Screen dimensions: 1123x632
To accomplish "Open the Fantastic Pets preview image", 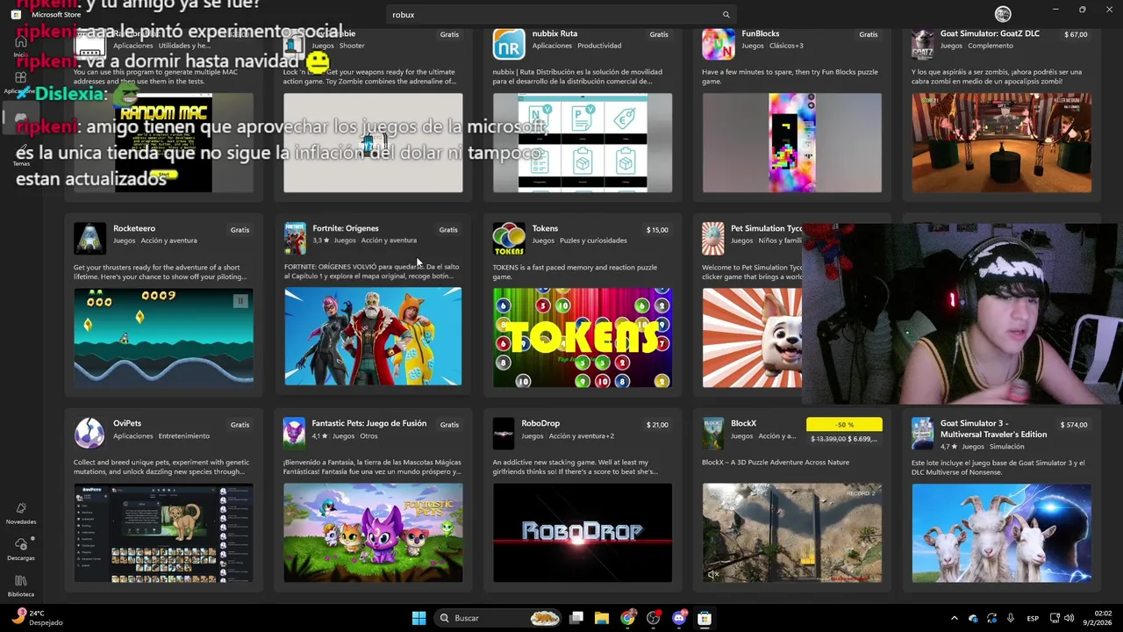I will coord(373,533).
